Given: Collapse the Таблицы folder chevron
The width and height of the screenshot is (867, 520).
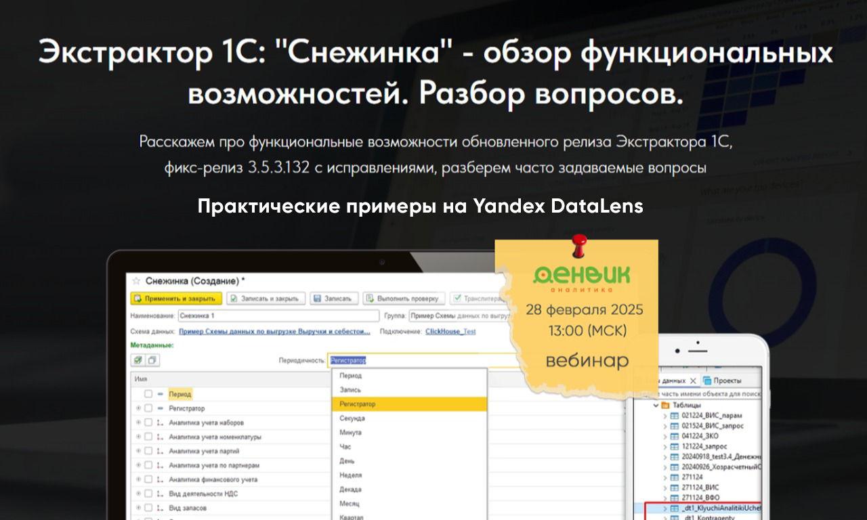Looking at the screenshot, I should point(656,405).
